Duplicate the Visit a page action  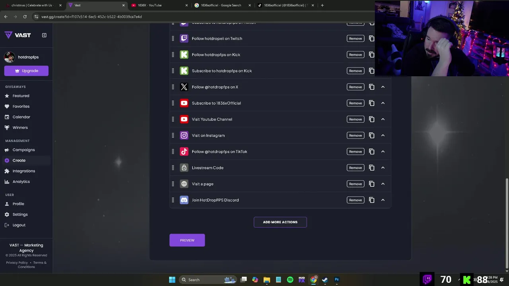[x=371, y=184]
